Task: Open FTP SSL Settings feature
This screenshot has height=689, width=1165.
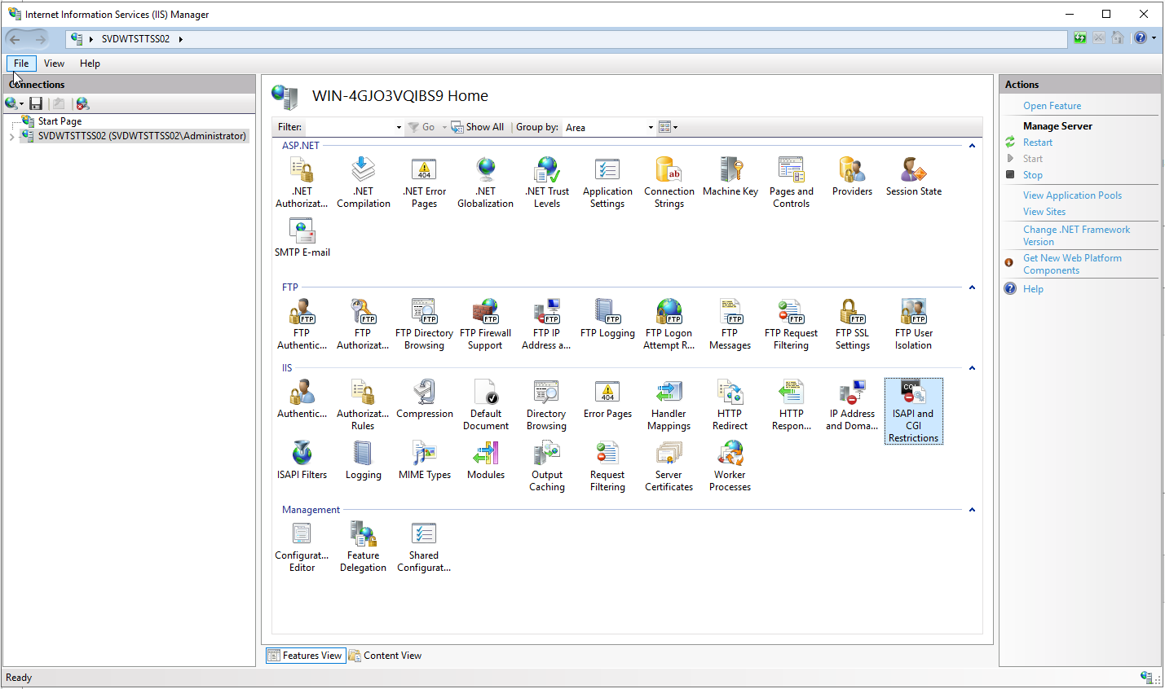Action: pos(853,324)
